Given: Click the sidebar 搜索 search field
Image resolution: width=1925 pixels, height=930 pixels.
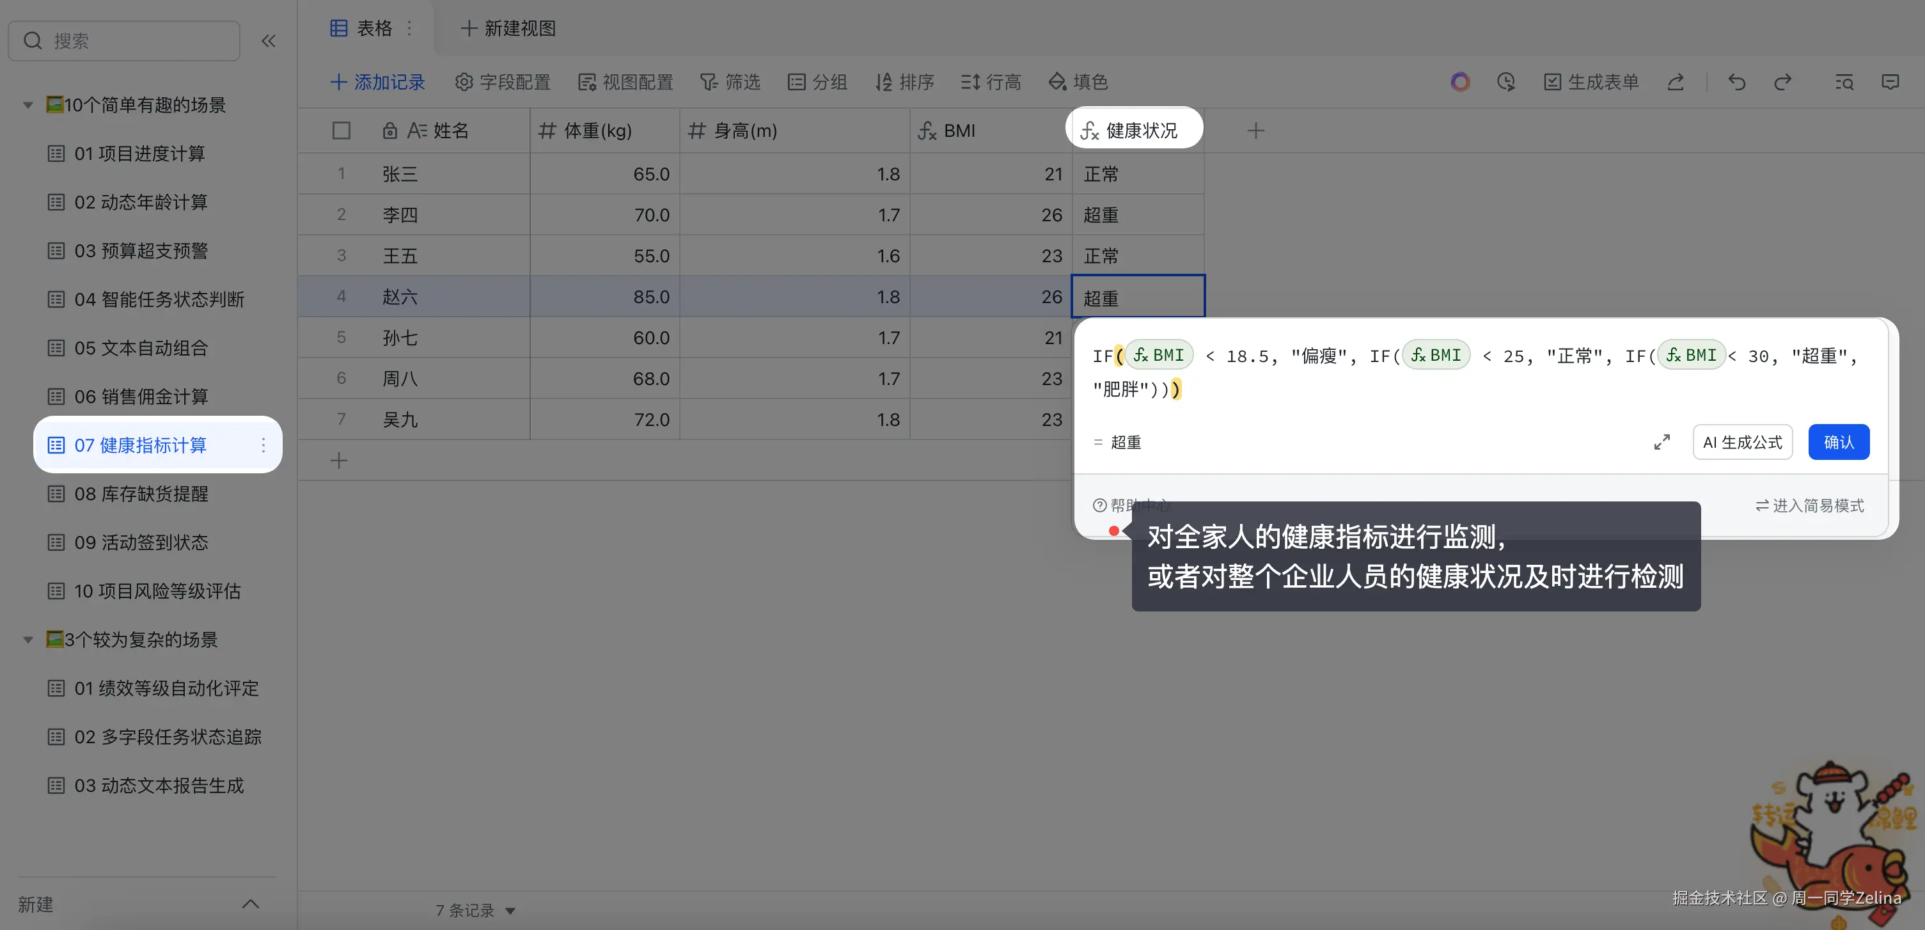Looking at the screenshot, I should [124, 41].
